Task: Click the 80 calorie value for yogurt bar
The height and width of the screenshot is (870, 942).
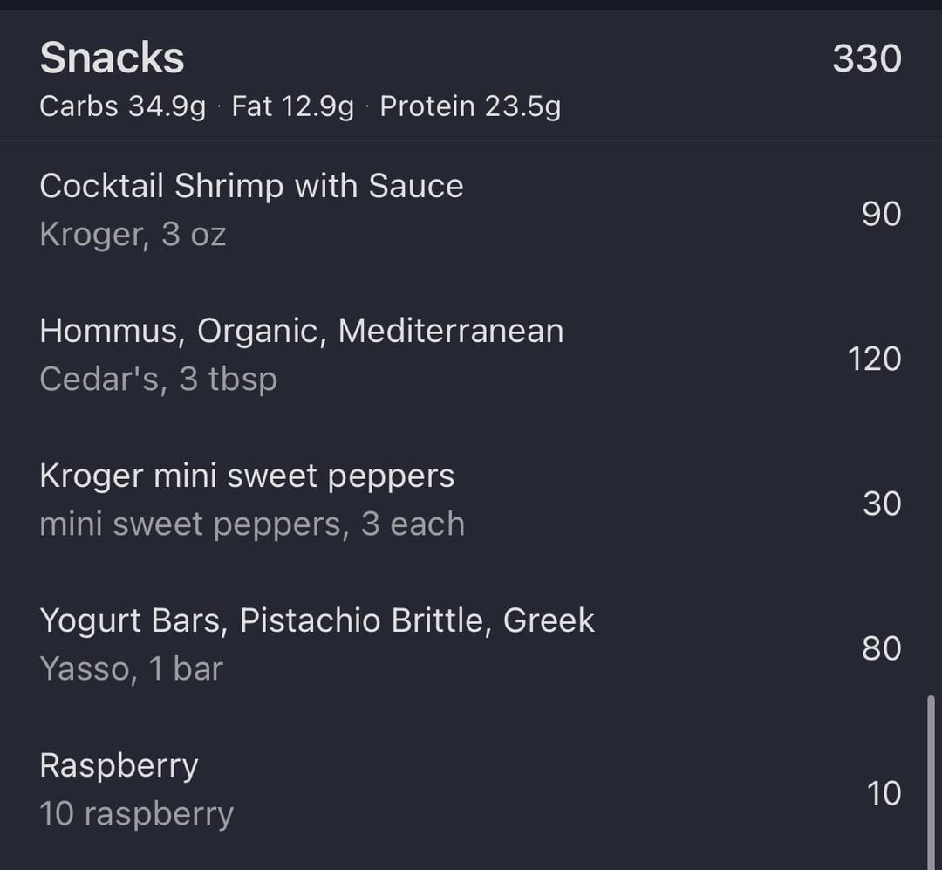Action: point(881,648)
